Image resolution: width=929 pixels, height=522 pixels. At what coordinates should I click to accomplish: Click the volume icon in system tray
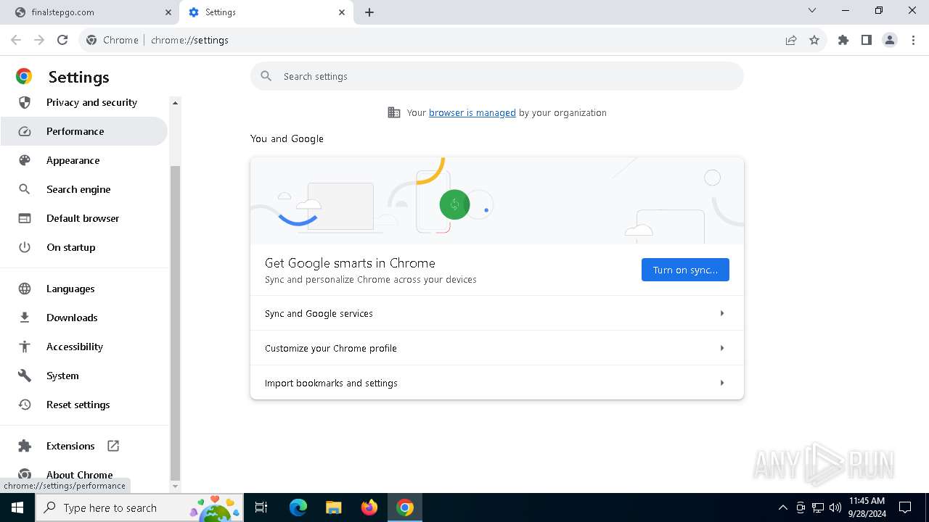pyautogui.click(x=835, y=507)
